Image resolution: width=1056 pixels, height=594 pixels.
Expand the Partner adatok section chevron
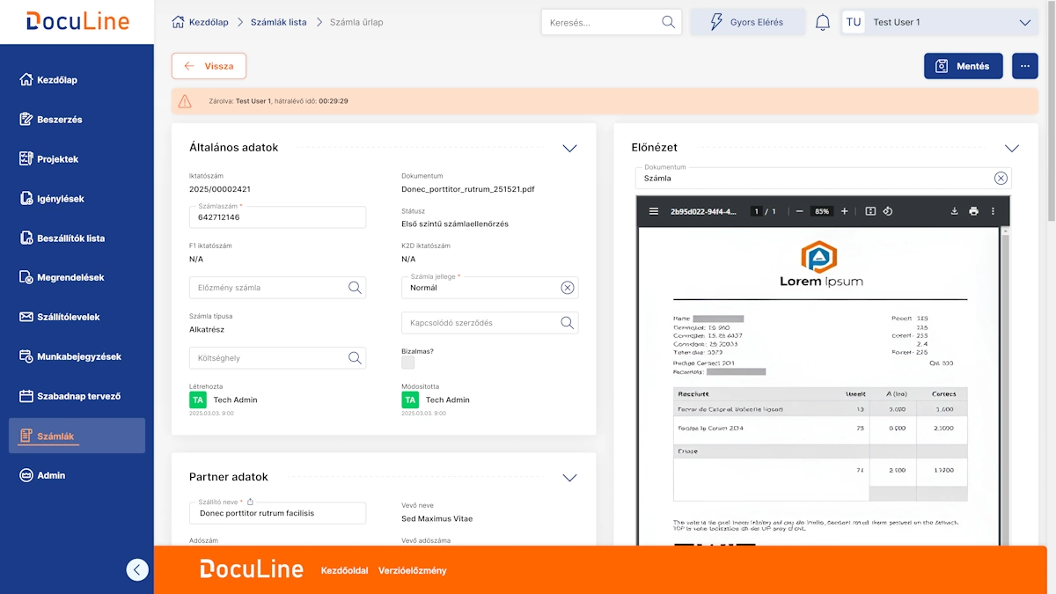pos(569,477)
